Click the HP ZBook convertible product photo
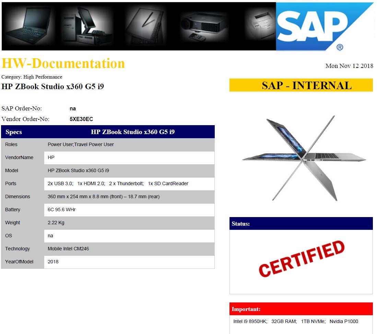 304,158
